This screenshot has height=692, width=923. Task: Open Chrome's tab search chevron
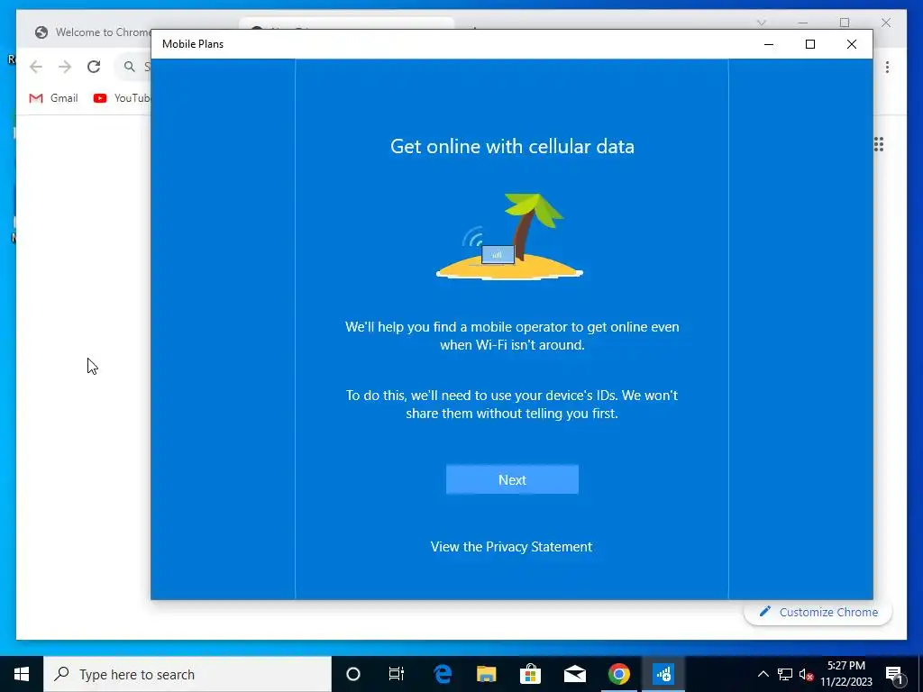(x=761, y=23)
